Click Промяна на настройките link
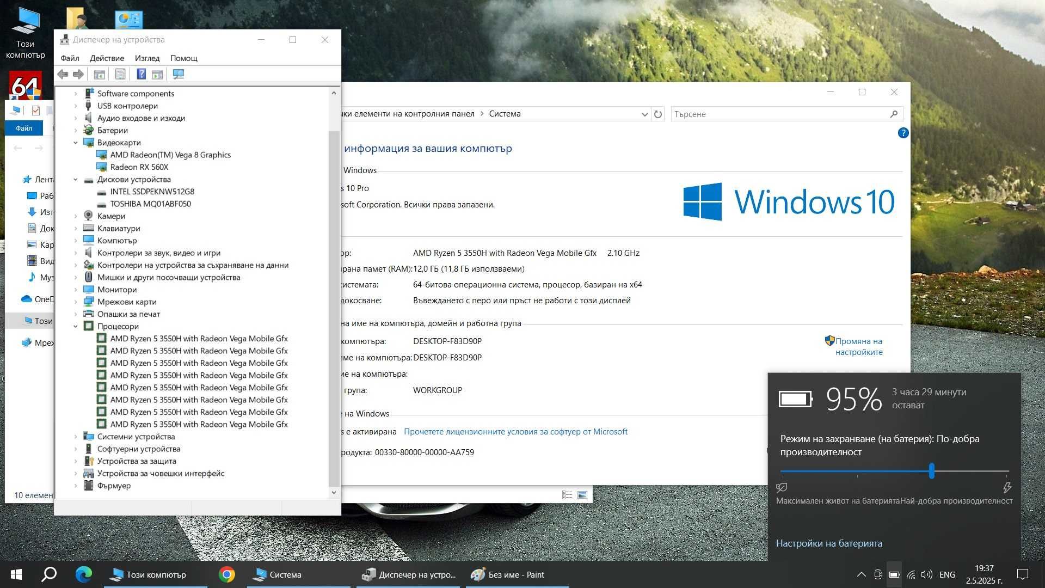1045x588 pixels. click(x=858, y=347)
